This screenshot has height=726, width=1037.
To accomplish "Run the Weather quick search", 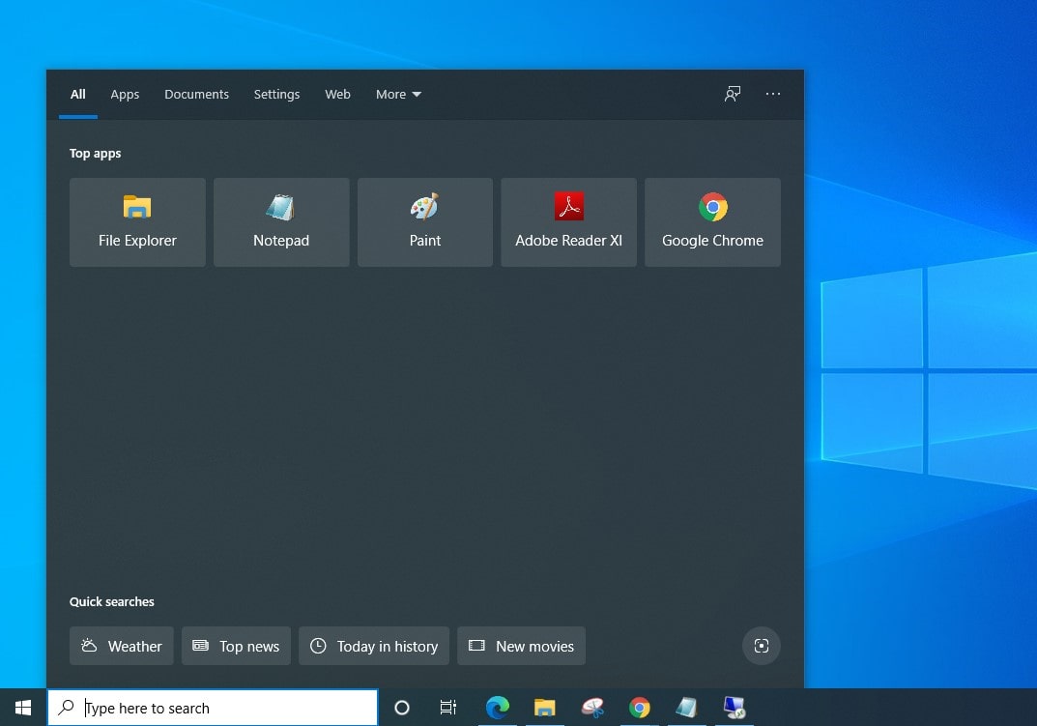I will 121,646.
